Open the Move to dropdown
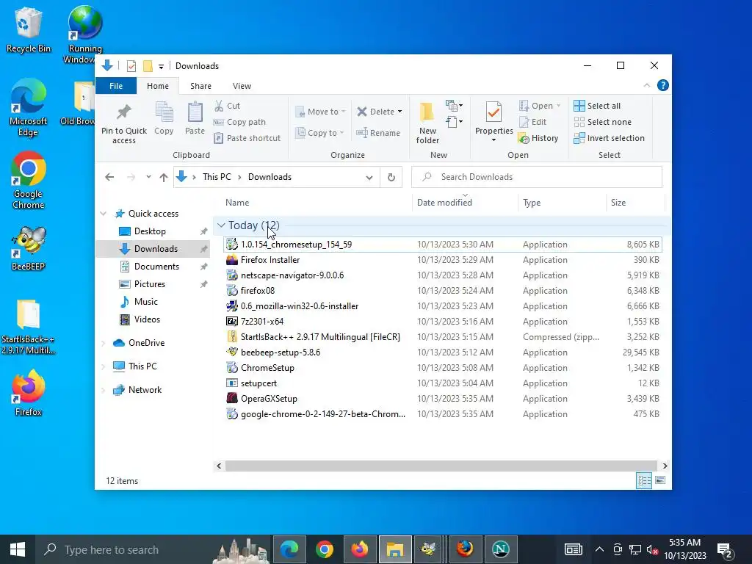The height and width of the screenshot is (564, 752). 320,112
